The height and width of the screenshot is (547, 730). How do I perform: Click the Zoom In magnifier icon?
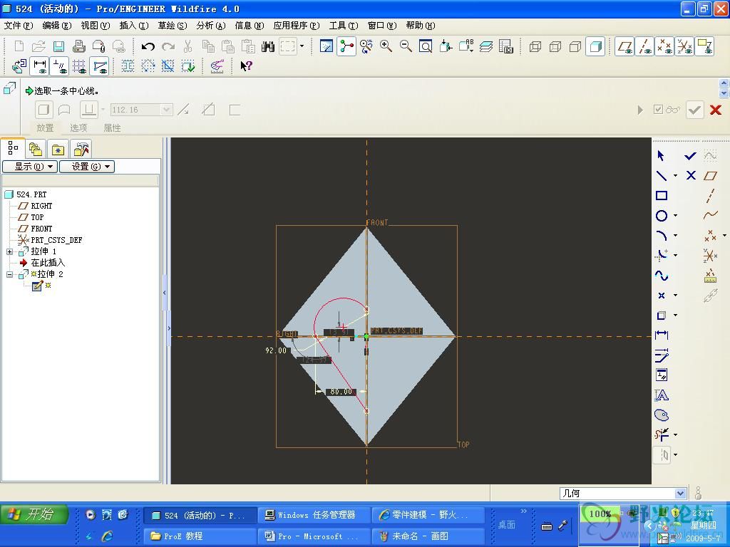(x=386, y=46)
